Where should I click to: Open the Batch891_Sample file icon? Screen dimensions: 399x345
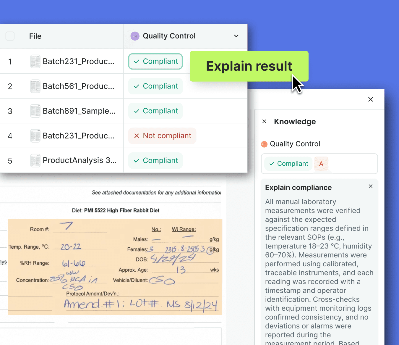pyautogui.click(x=35, y=111)
